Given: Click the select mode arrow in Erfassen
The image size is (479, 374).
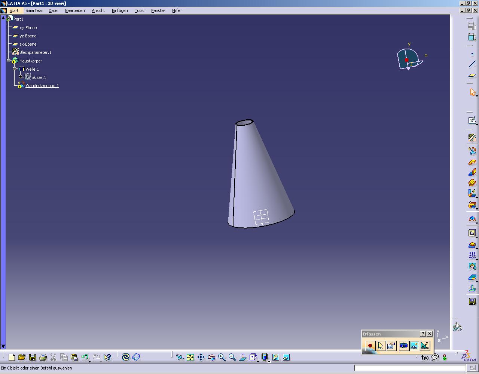Looking at the screenshot, I should [381, 346].
